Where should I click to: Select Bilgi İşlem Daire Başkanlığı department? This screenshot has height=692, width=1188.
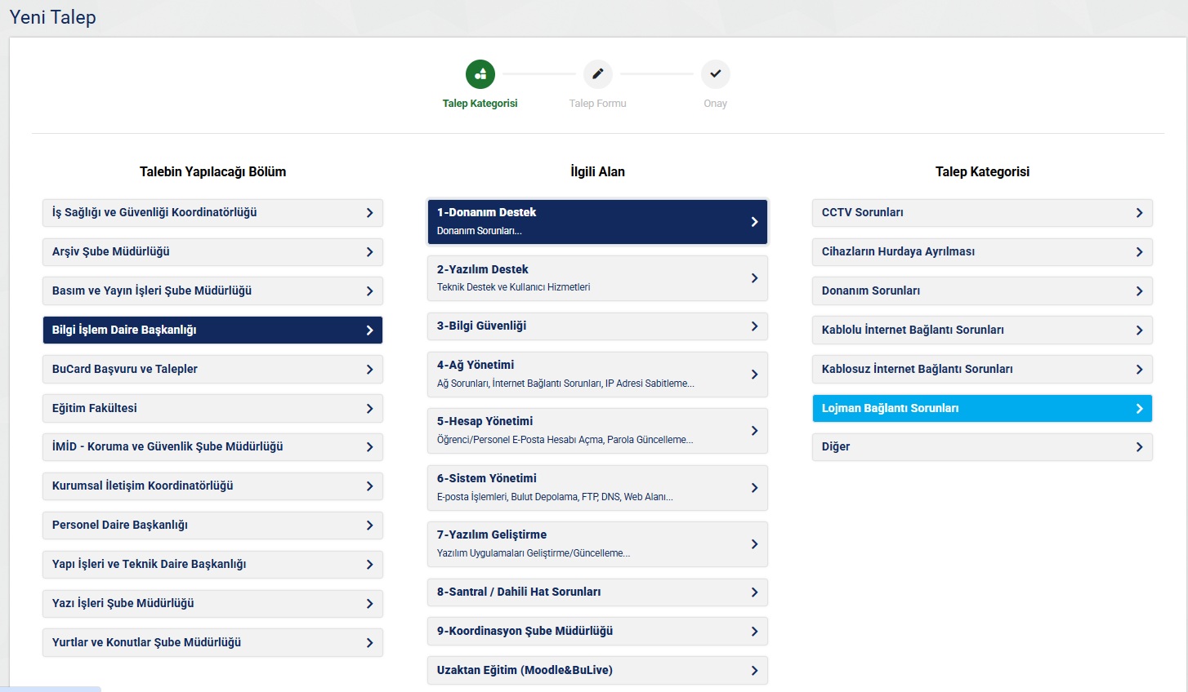(x=212, y=330)
